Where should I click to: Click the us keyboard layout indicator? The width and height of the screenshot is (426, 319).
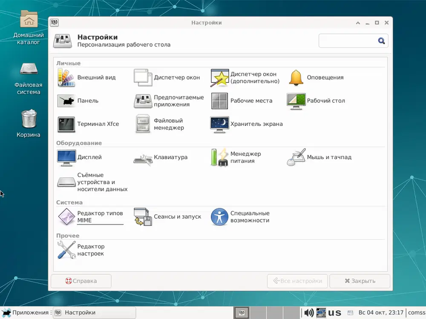(334, 313)
